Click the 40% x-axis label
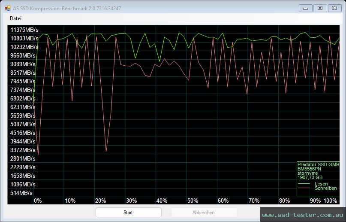 [162, 201]
